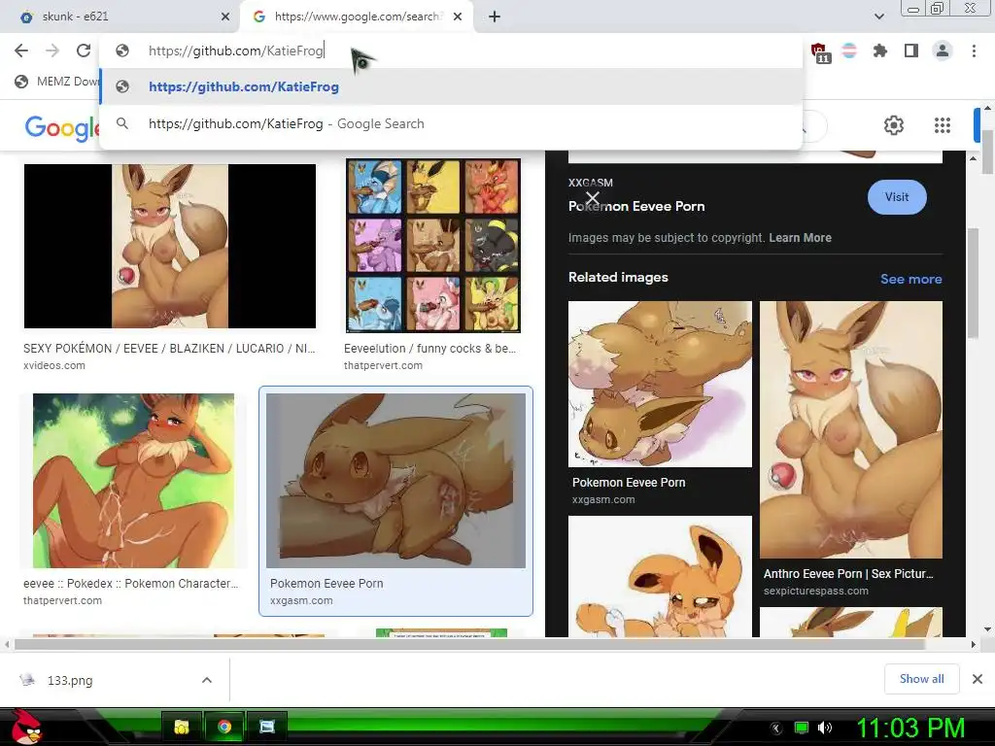Click the Chrome taskbar icon
Screen dimensions: 995x746
[224, 727]
